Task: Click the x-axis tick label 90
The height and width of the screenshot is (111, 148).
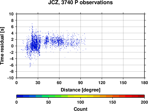Action: click(x=81, y=83)
